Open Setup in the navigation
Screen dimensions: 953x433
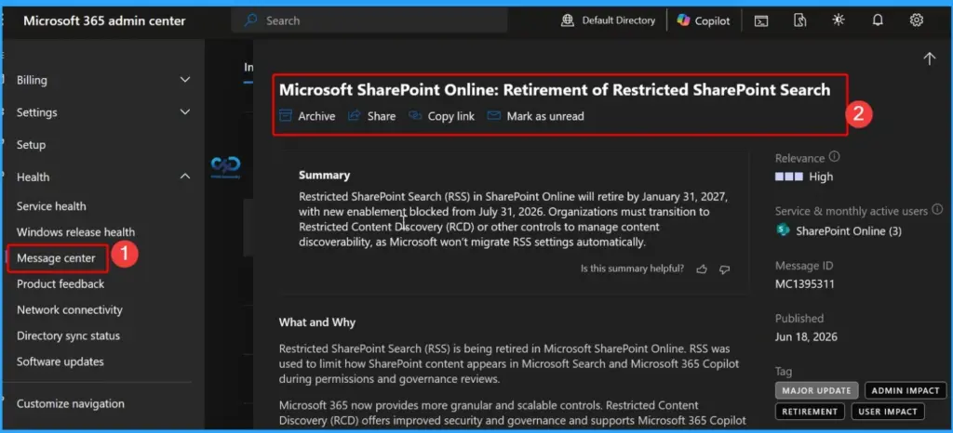pos(31,145)
